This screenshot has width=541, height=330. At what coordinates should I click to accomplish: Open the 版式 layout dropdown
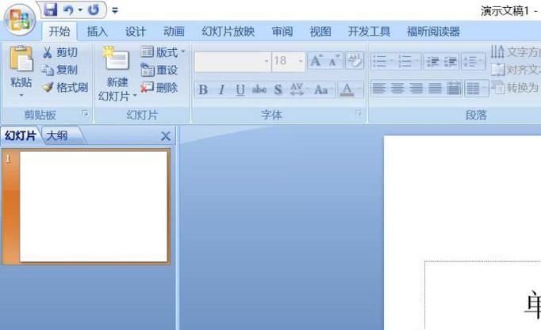(163, 52)
